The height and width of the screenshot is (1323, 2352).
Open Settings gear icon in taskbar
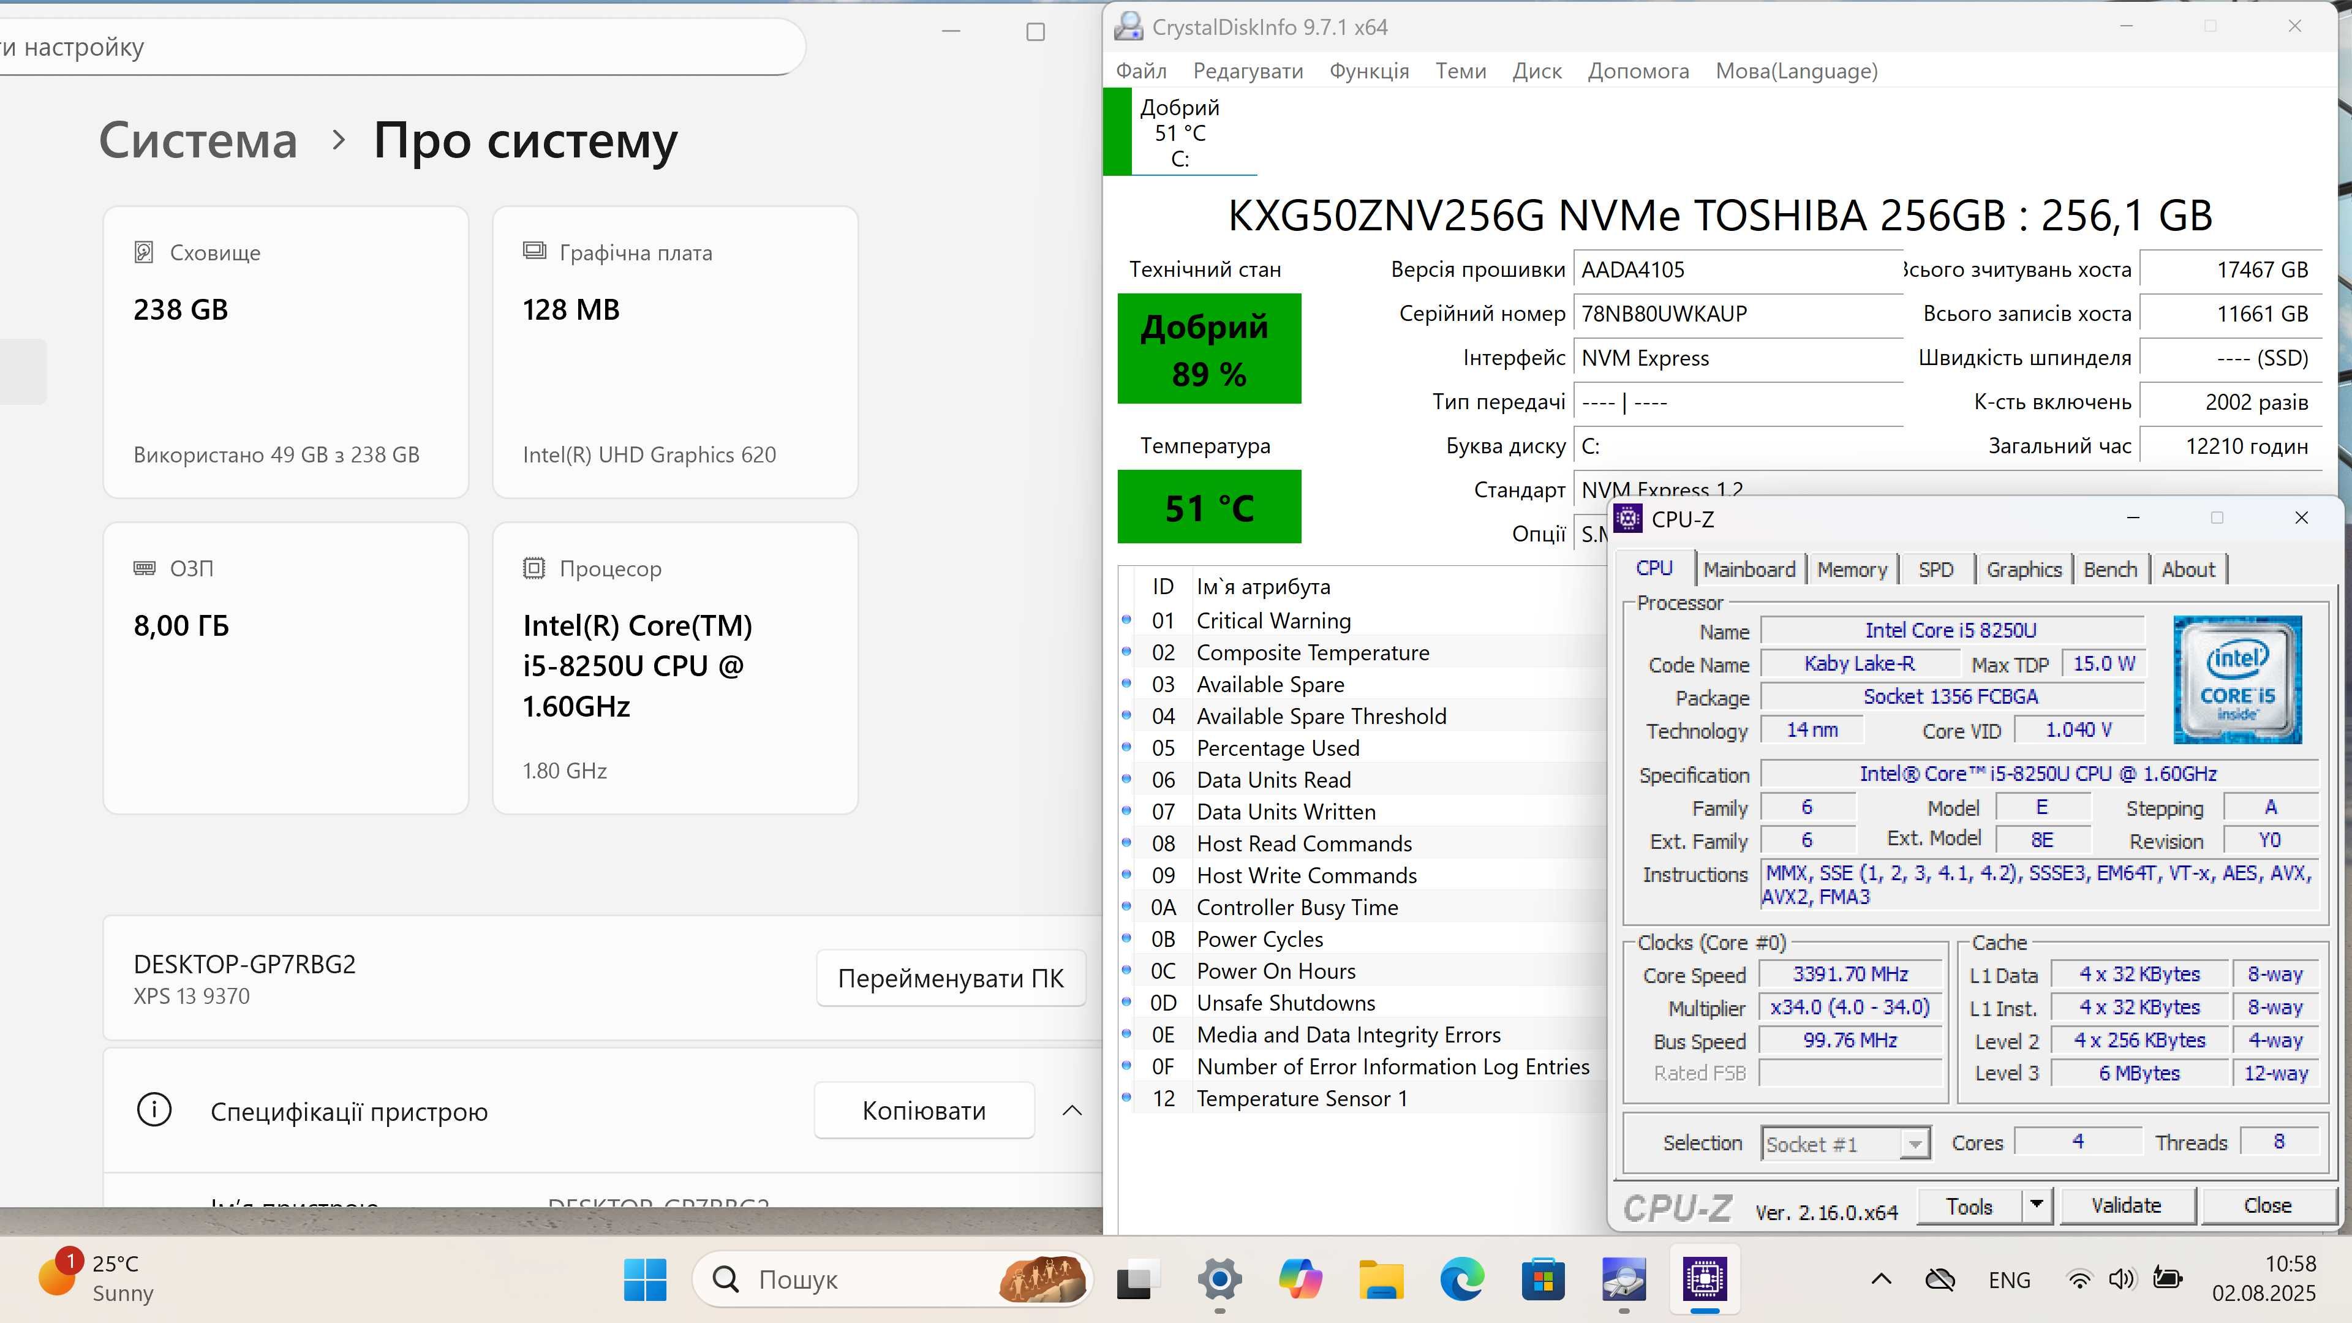click(x=1219, y=1279)
